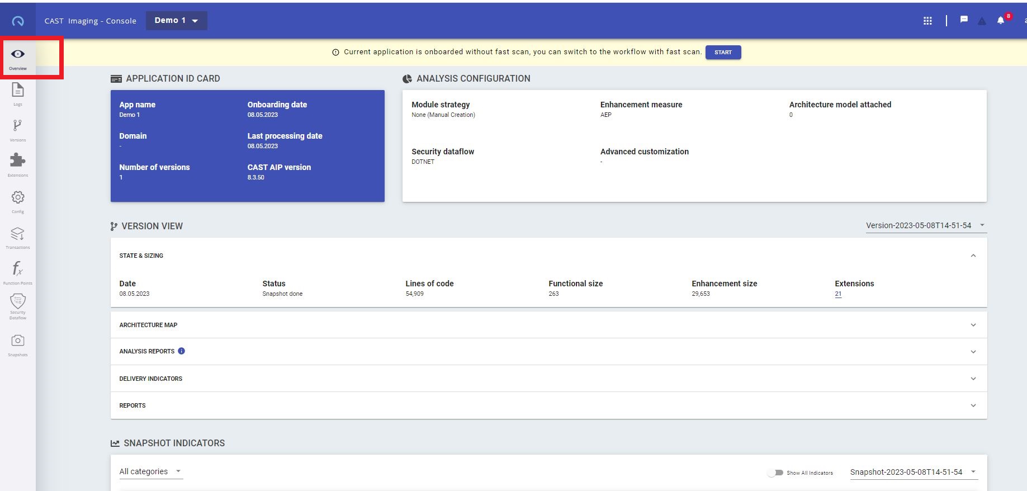The height and width of the screenshot is (491, 1027).
Task: Click the Onboarding date 08.05.2023
Action: (x=263, y=115)
